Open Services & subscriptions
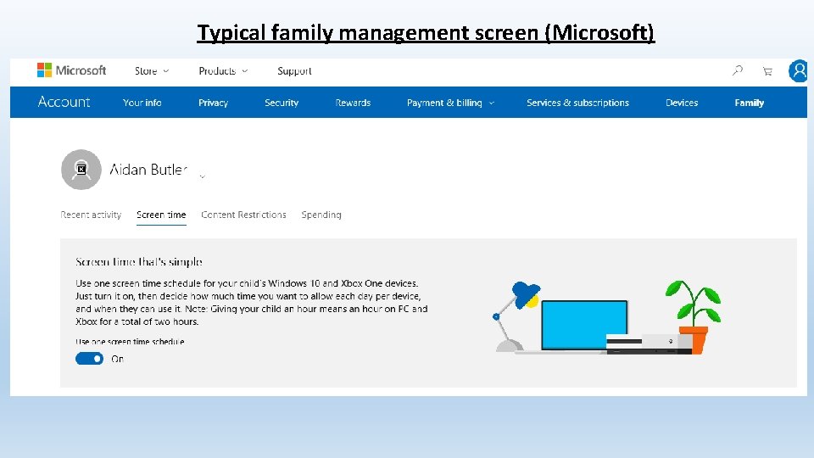The height and width of the screenshot is (458, 814). point(577,103)
